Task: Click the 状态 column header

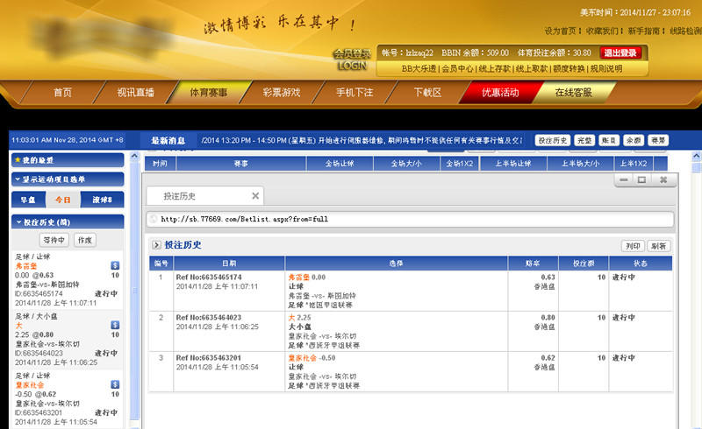Action: tap(641, 264)
